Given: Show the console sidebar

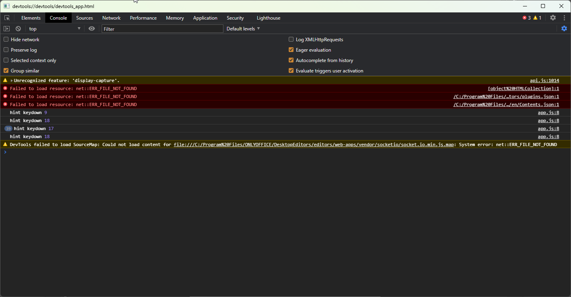Looking at the screenshot, I should (6, 29).
